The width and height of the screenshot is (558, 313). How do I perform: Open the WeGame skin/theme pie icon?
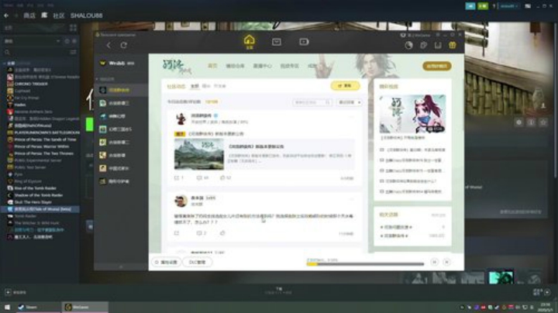(x=408, y=45)
